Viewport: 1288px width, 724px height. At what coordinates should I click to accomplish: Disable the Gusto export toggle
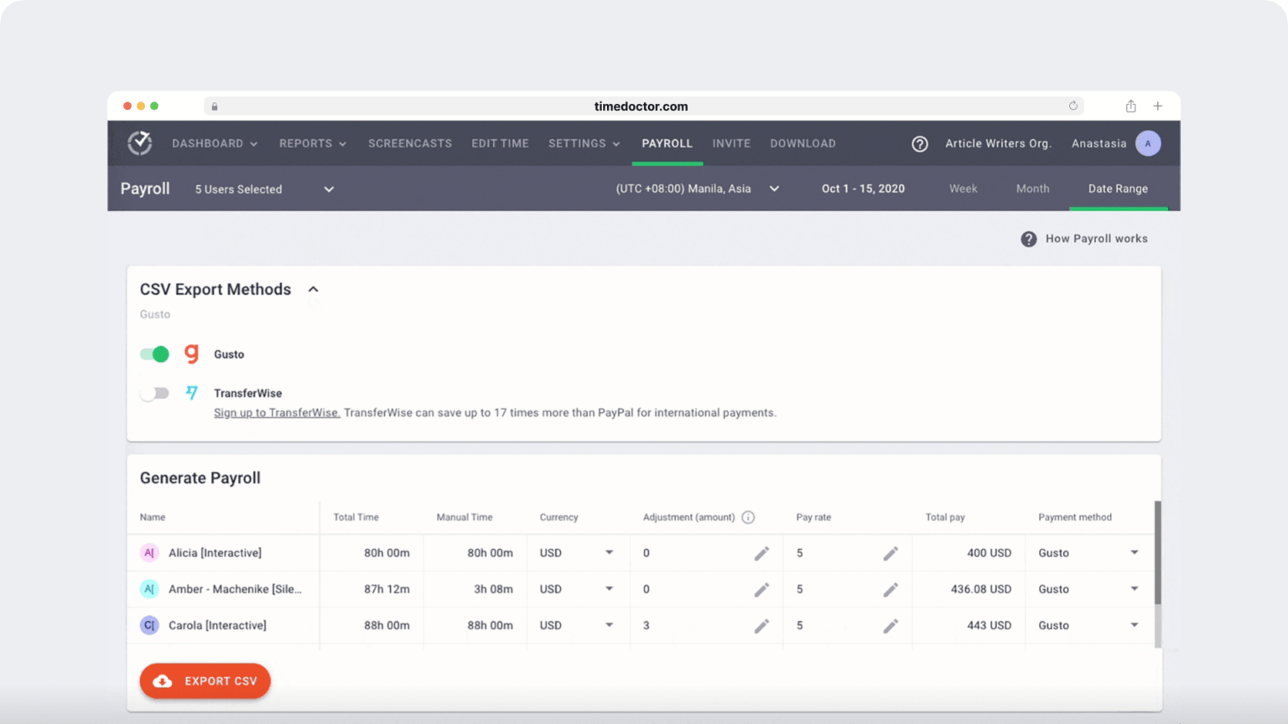pos(154,354)
